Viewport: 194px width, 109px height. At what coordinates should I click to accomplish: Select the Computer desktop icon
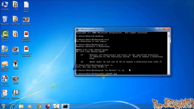pos(5,5)
